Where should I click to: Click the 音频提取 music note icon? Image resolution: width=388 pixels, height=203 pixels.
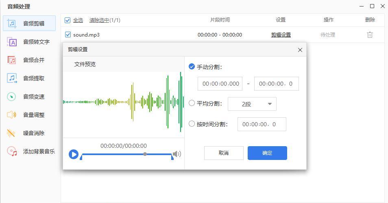pyautogui.click(x=12, y=78)
